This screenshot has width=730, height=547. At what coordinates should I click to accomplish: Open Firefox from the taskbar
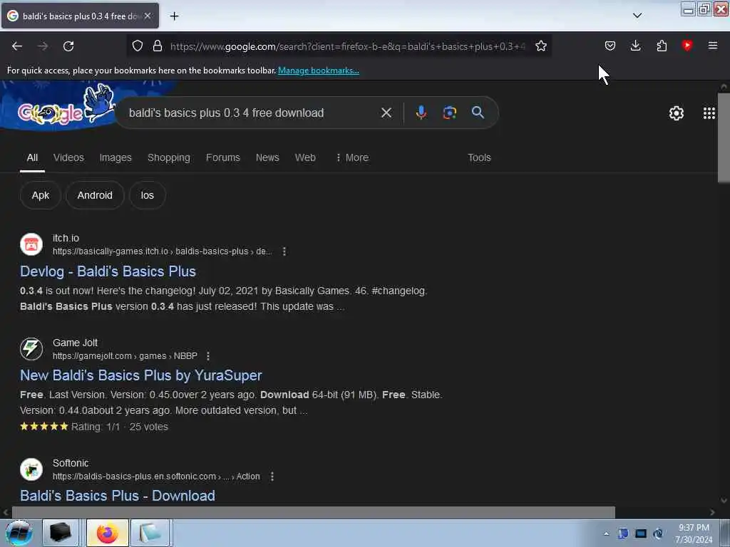click(x=107, y=533)
